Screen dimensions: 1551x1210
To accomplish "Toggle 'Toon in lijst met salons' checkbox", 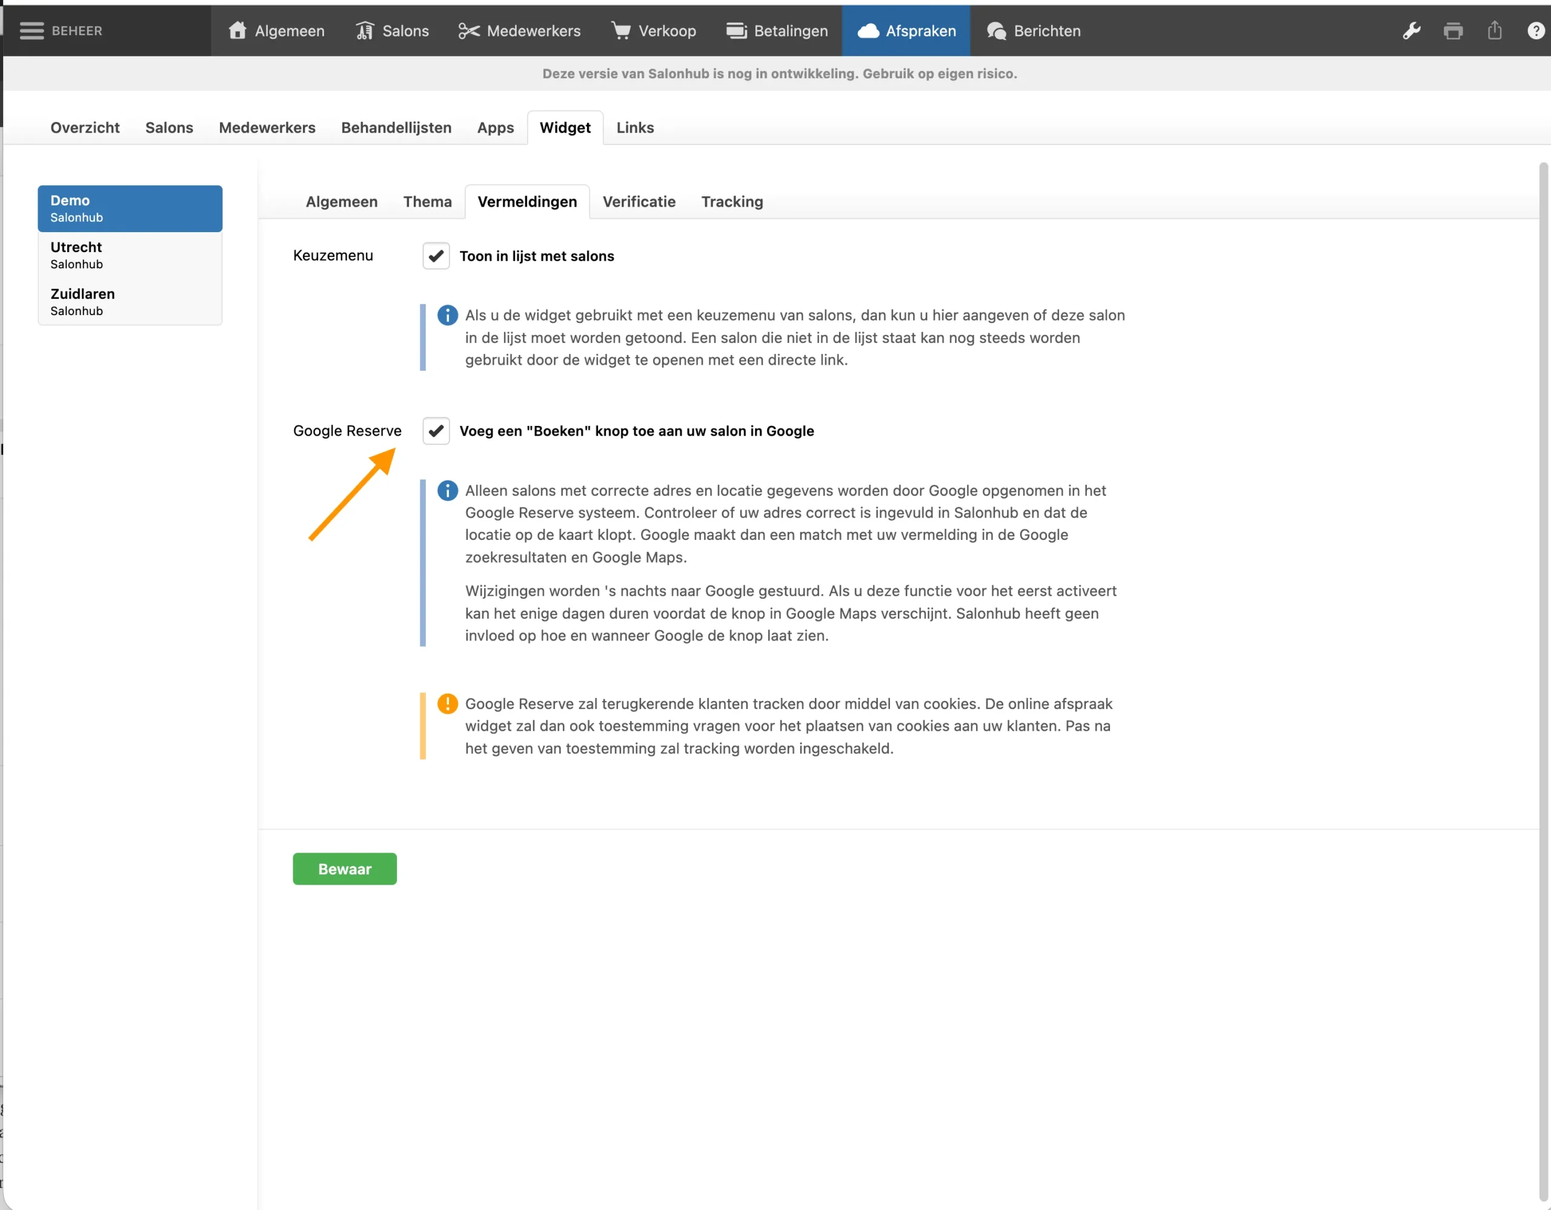I will pyautogui.click(x=436, y=256).
